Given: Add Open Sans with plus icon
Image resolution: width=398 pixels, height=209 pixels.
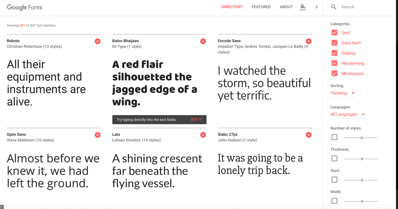Looking at the screenshot, I should [x=98, y=135].
